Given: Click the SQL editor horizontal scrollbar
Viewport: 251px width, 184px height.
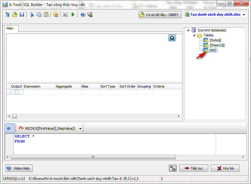Looking at the screenshot, I should tap(93, 157).
